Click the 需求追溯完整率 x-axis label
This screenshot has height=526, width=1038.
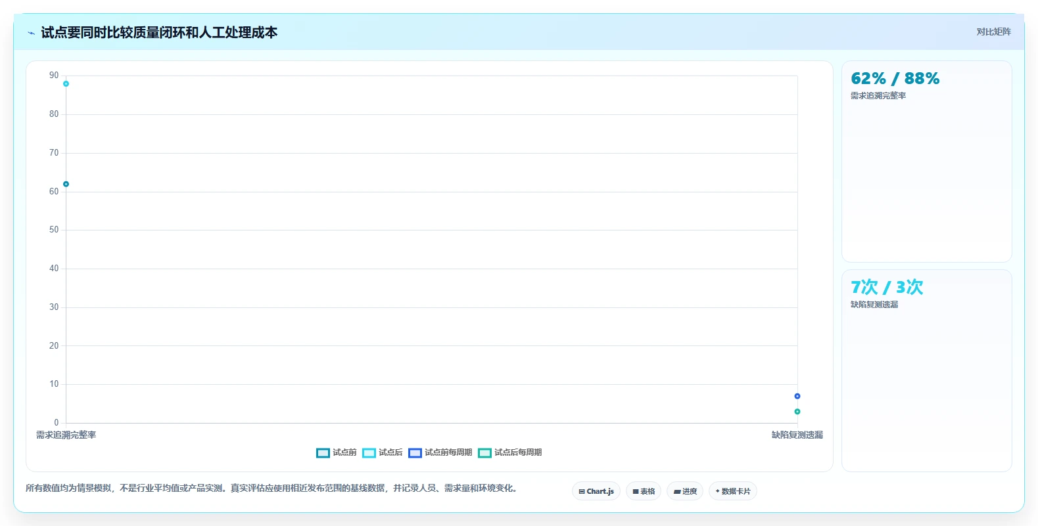tap(66, 435)
